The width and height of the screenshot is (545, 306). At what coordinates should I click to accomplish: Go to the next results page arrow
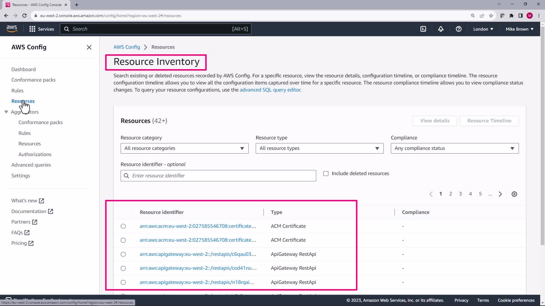click(x=500, y=194)
